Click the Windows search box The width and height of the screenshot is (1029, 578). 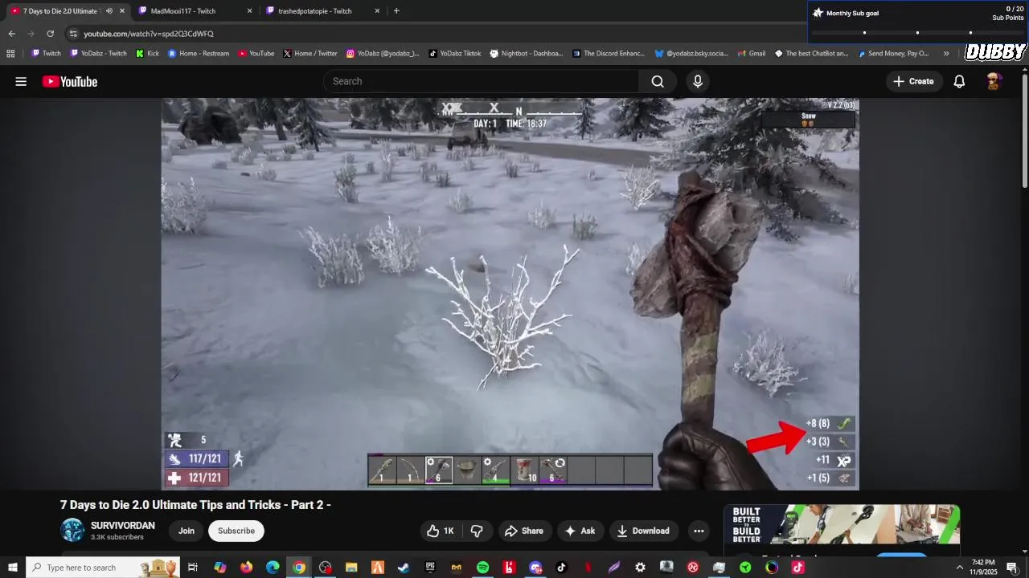[x=103, y=568]
